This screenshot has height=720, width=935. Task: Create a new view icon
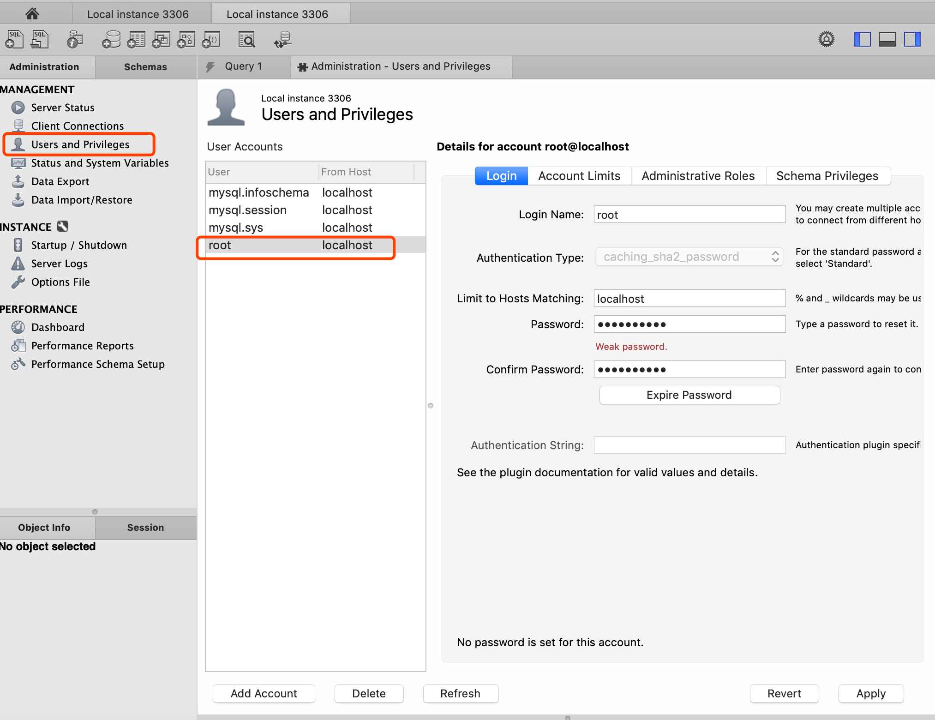[161, 40]
